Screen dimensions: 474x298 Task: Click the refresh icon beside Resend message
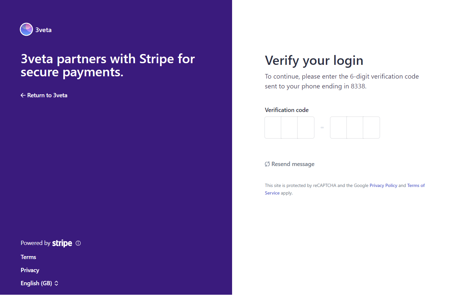pos(267,163)
